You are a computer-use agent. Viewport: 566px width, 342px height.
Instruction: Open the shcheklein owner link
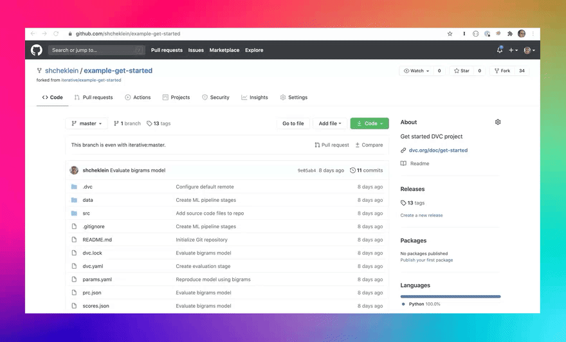(62, 70)
